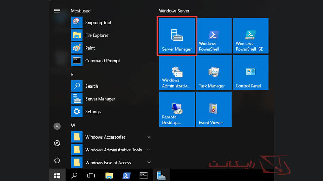Click the Most used heading

[x=81, y=11]
